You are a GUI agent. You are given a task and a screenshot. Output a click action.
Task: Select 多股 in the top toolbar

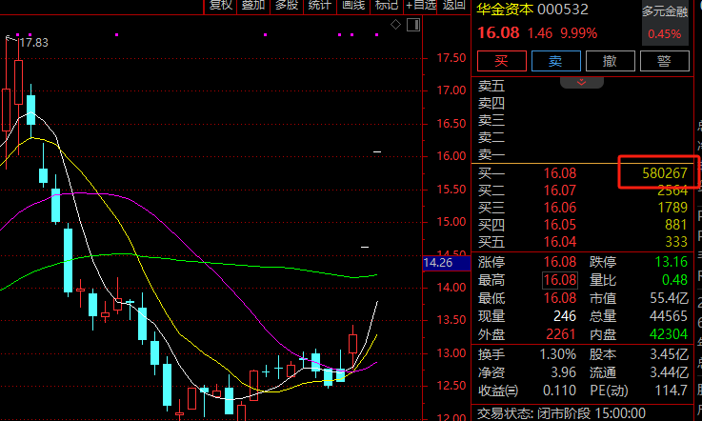[287, 6]
